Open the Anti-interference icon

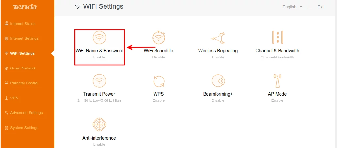pyautogui.click(x=99, y=124)
